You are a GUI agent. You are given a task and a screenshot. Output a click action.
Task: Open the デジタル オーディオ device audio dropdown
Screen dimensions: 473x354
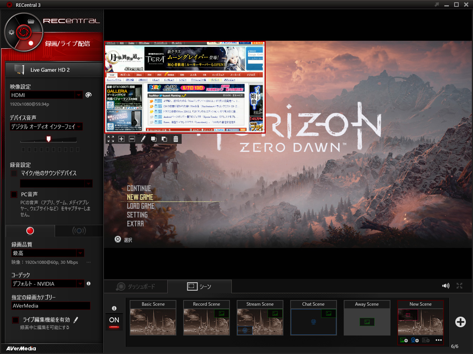79,126
